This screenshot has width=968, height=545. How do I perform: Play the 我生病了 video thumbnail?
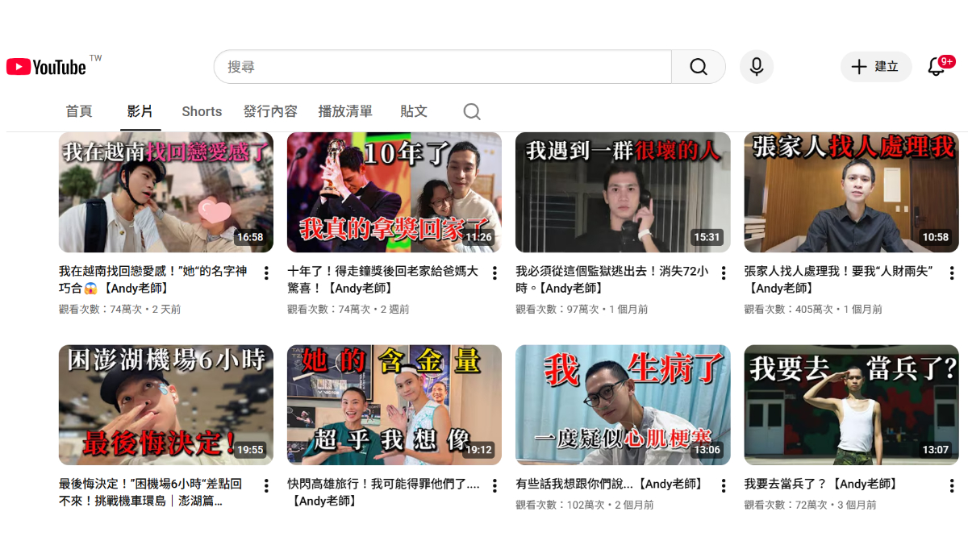point(623,405)
